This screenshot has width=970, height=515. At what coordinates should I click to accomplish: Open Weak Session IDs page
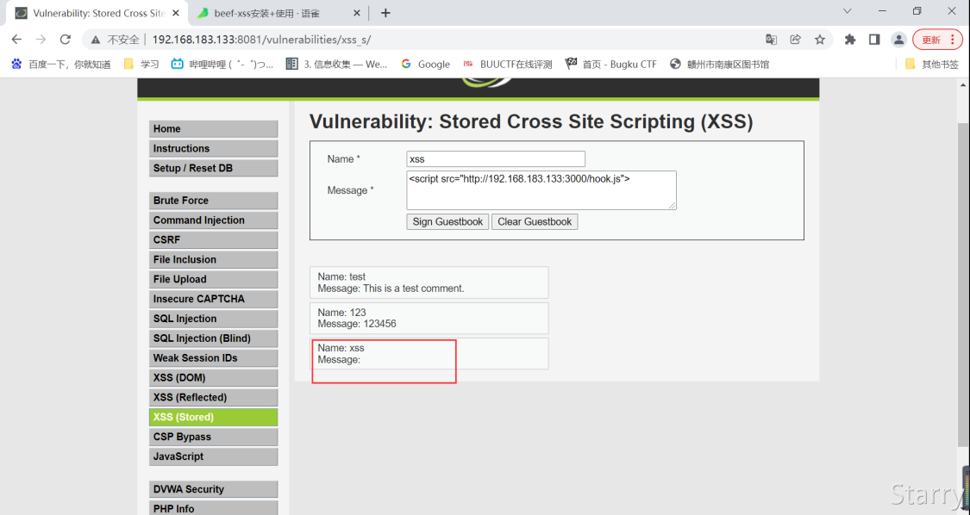214,358
